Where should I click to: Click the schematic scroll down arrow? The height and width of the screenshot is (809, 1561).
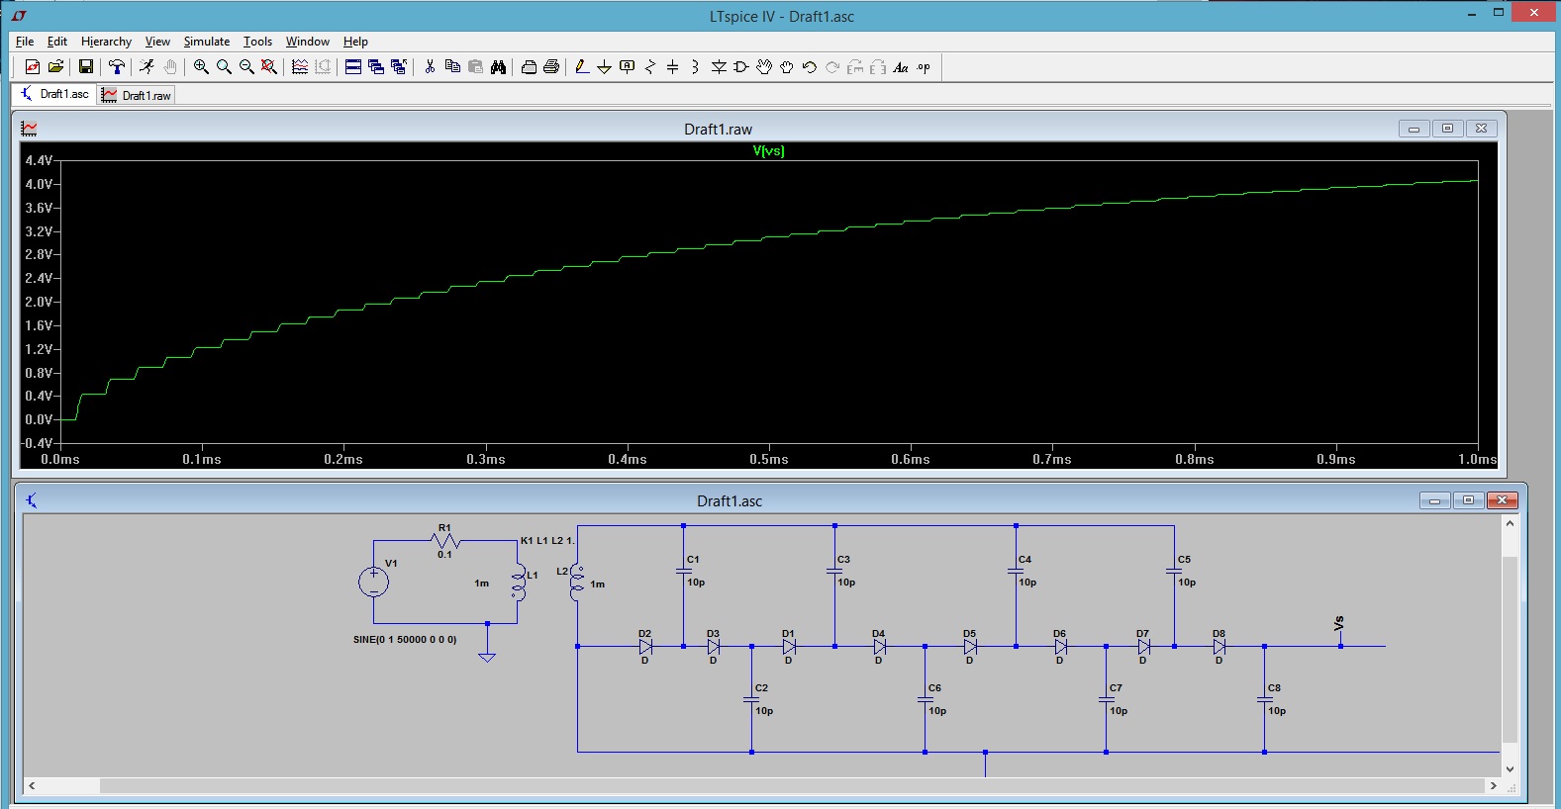[x=1510, y=768]
